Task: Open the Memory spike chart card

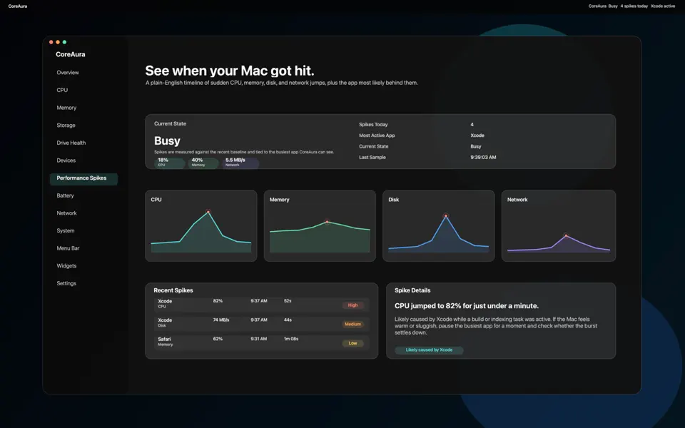Action: point(320,226)
